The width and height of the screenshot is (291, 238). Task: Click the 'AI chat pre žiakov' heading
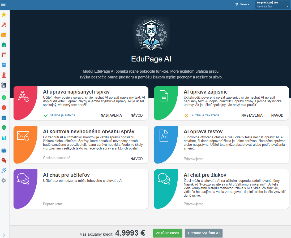[205, 175]
